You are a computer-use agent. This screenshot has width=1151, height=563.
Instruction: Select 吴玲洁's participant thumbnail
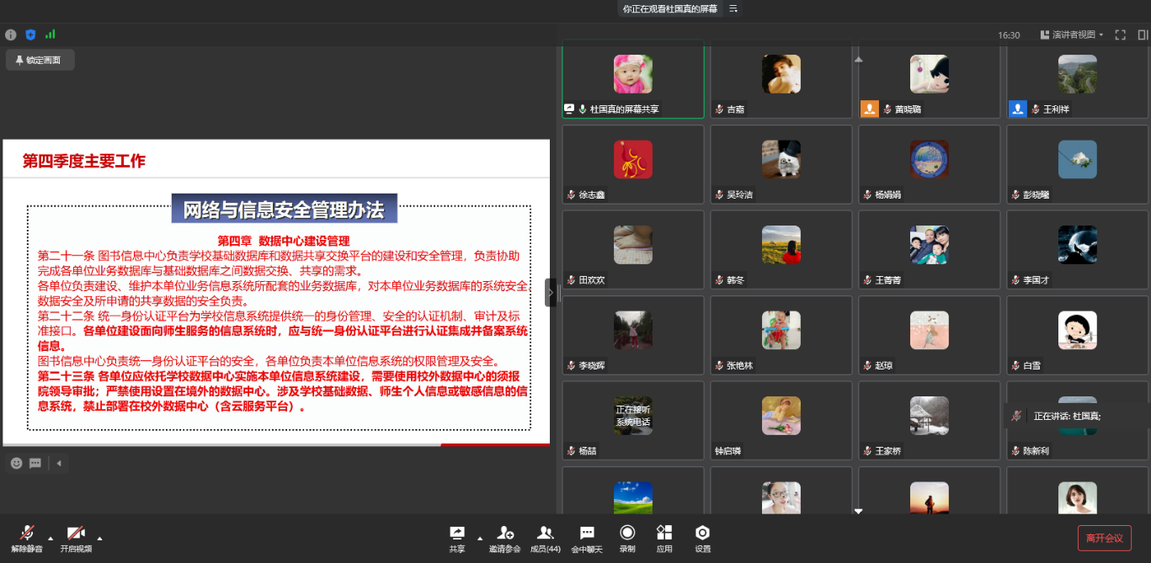(781, 164)
